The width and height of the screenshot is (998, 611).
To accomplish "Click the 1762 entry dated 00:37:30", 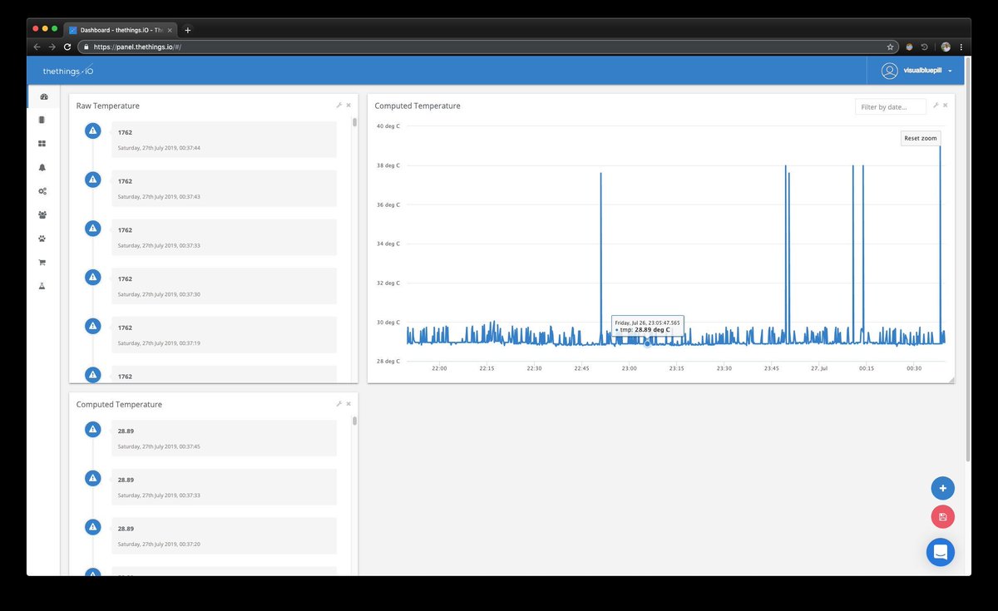I will (225, 286).
